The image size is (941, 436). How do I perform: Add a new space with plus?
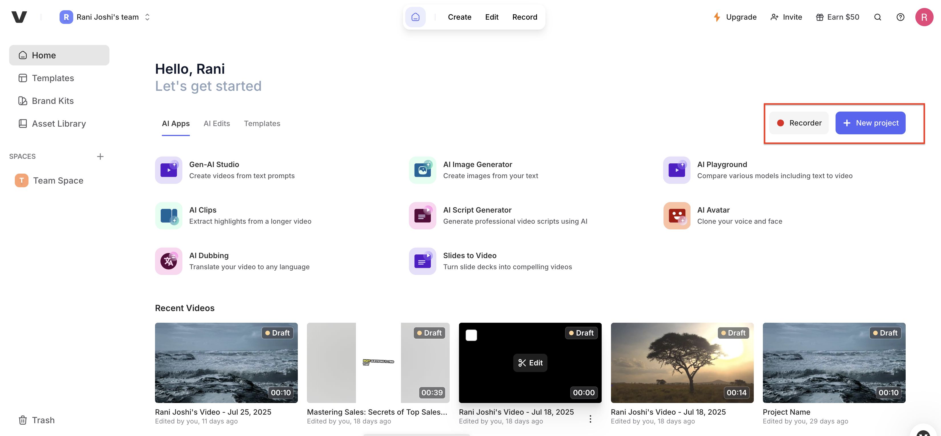click(x=100, y=157)
